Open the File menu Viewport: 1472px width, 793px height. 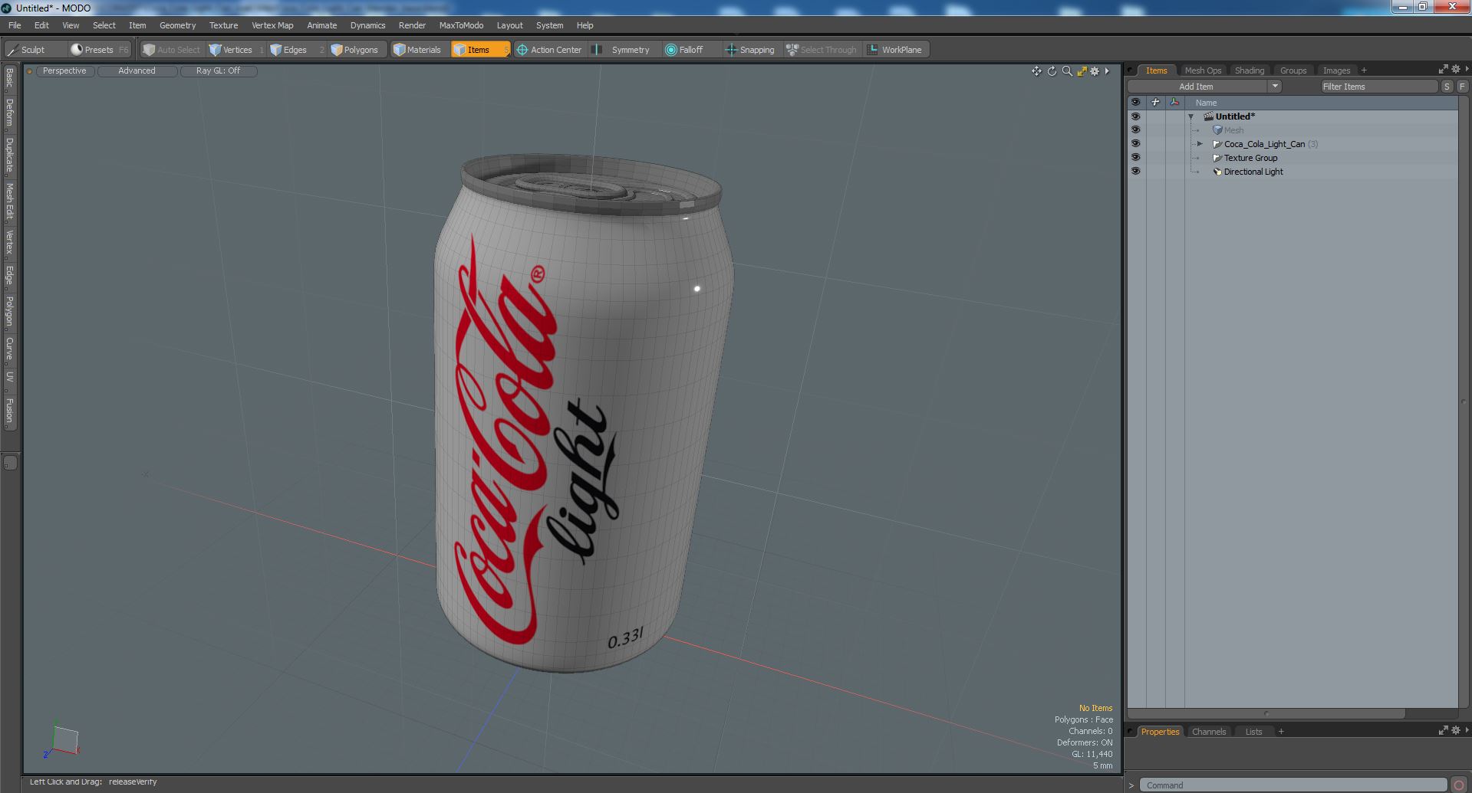point(15,25)
